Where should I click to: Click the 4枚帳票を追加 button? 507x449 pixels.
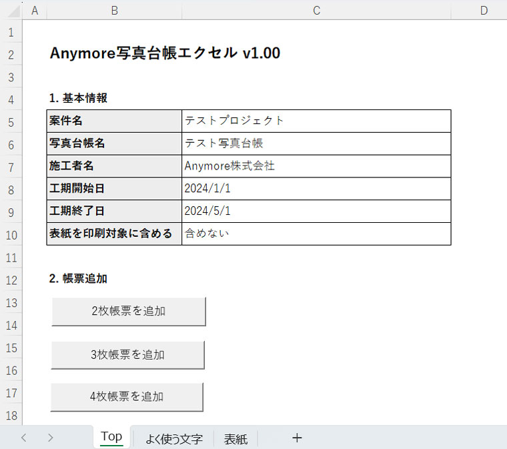click(x=127, y=397)
